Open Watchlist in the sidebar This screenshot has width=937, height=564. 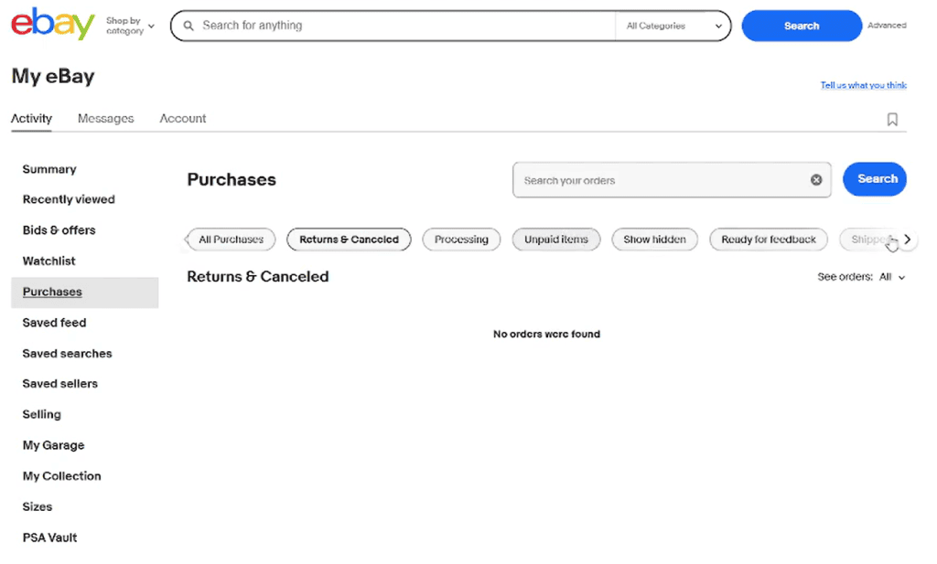[49, 261]
